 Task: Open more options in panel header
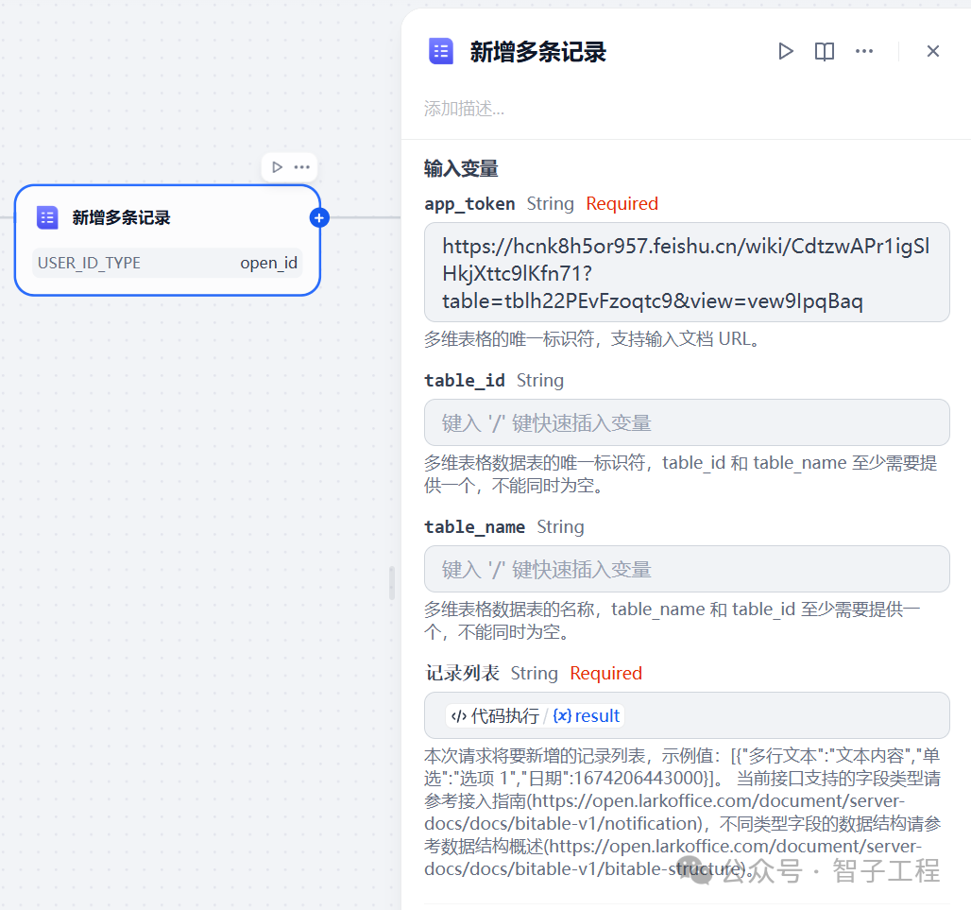[x=864, y=51]
